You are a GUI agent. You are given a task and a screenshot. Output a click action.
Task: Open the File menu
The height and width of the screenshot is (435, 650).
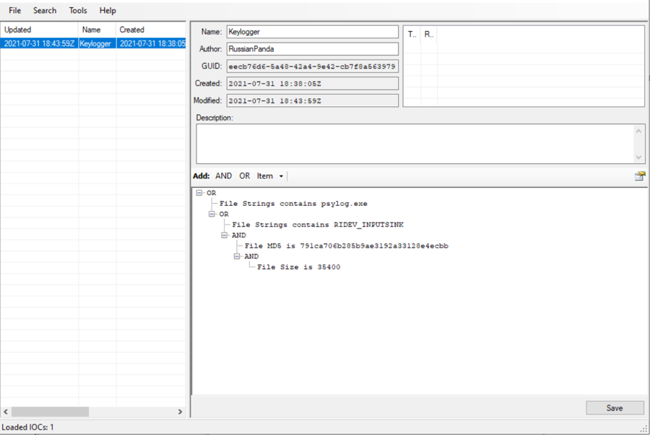(14, 11)
